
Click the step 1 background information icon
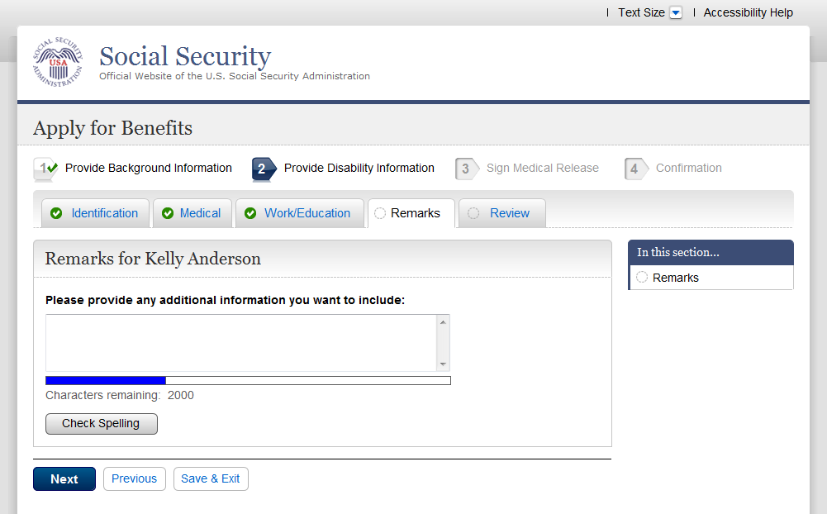tap(45, 169)
